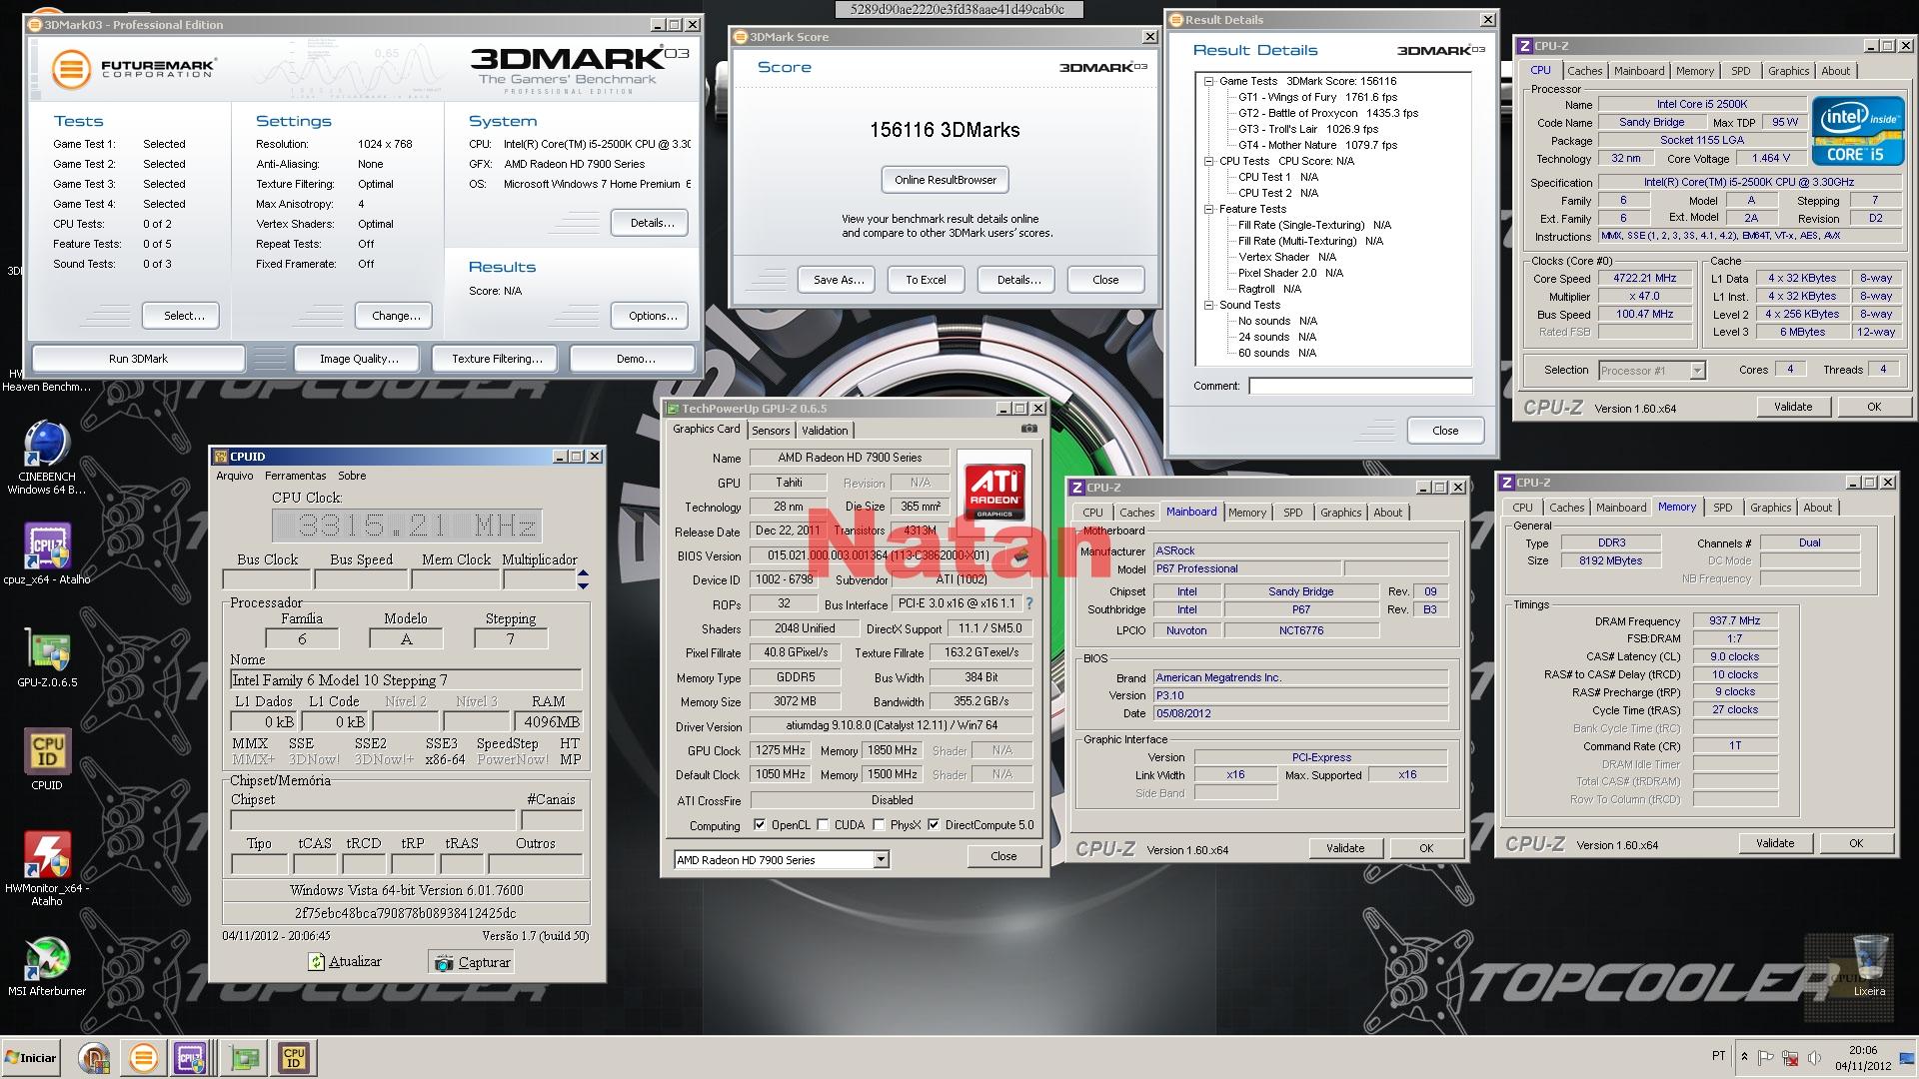This screenshot has height=1079, width=1919.
Task: Toggle the PhysX checkbox in GPU-Z
Action: tap(879, 825)
